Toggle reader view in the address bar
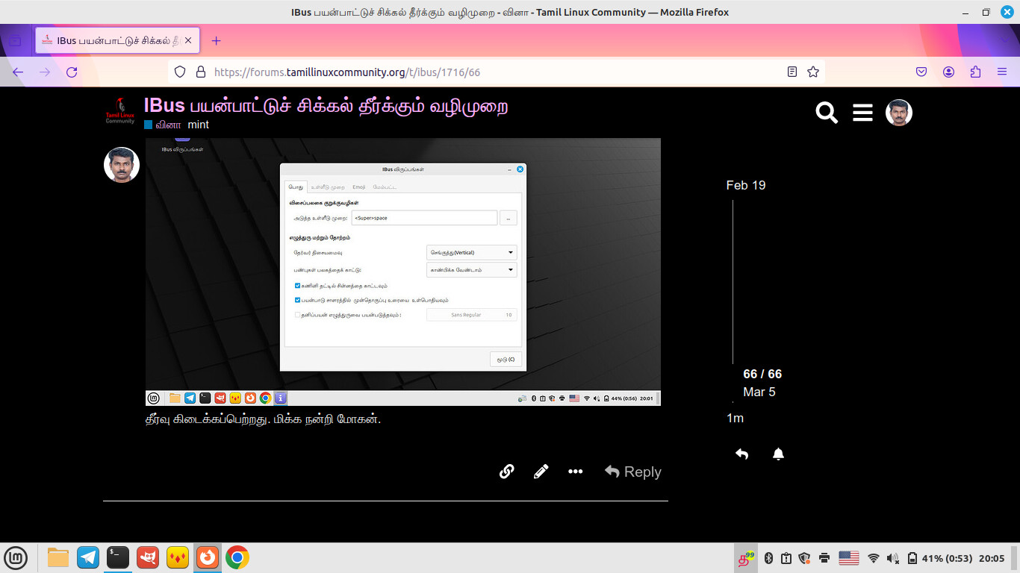 tap(792, 72)
